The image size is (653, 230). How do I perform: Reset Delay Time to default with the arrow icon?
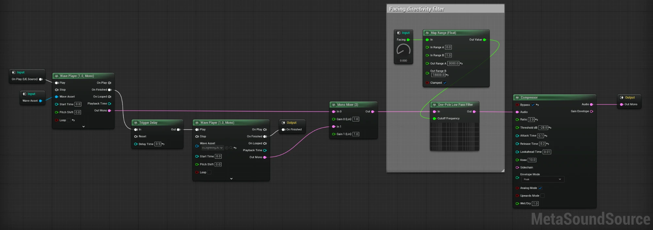tap(163, 144)
